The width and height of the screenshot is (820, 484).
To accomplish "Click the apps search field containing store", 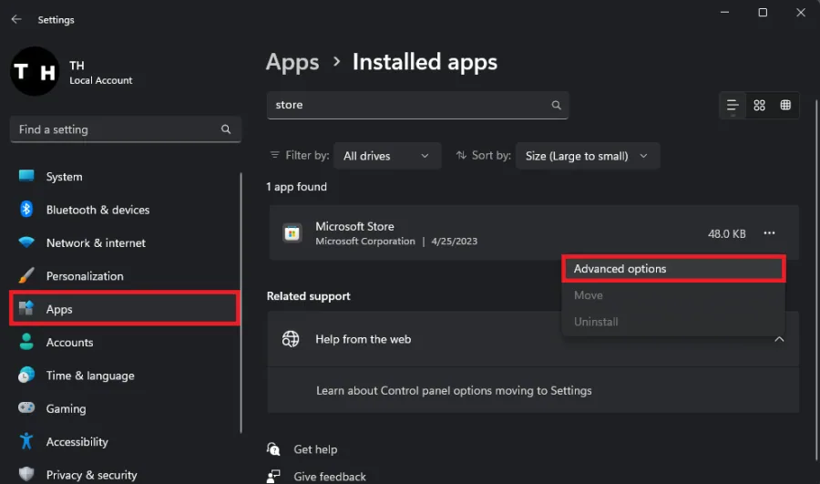I will (x=417, y=105).
